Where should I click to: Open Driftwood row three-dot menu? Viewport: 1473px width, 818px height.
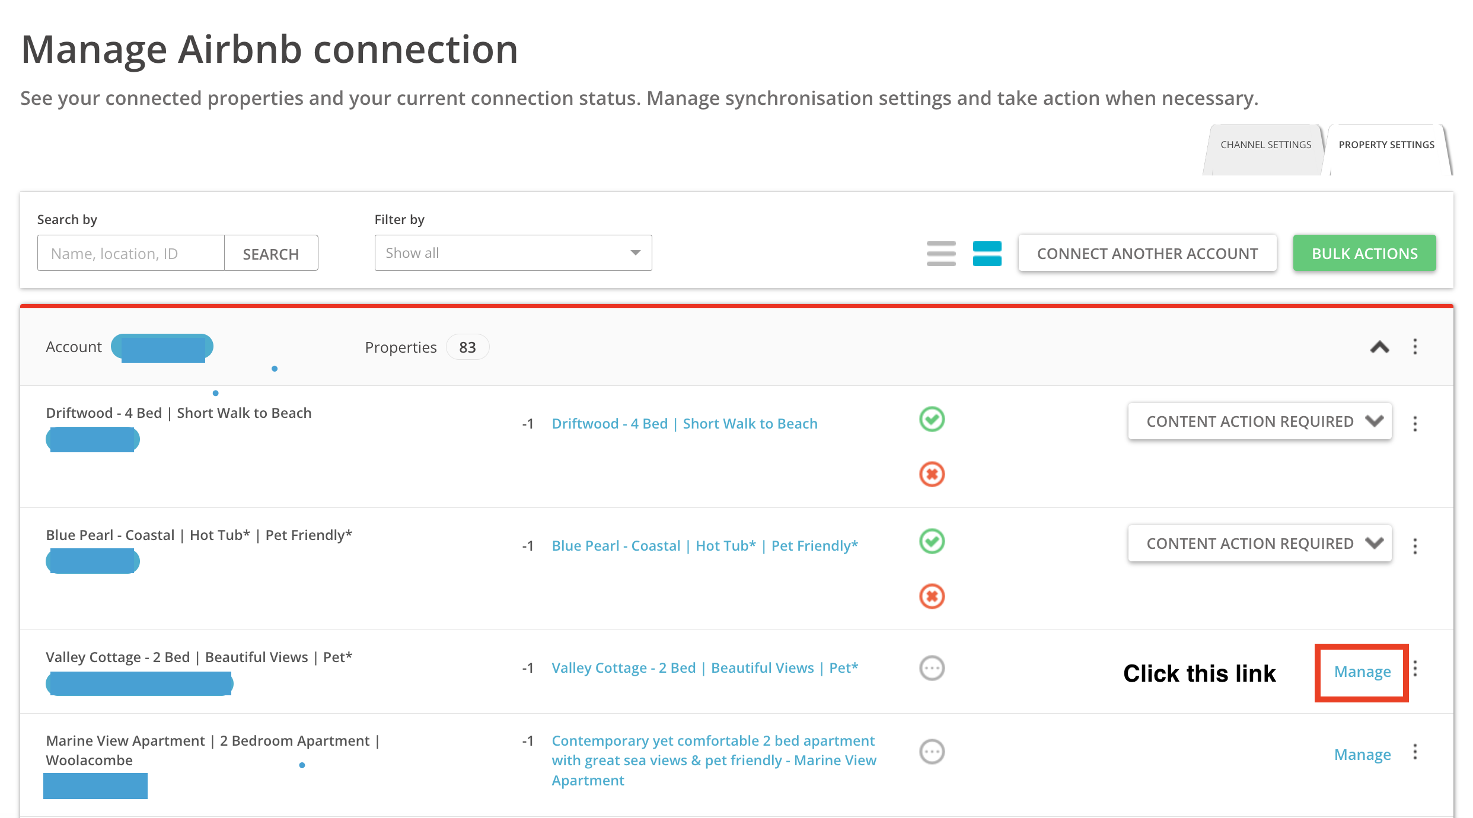click(x=1415, y=423)
